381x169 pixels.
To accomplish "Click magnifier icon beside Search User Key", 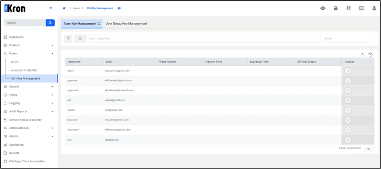I will [80, 38].
